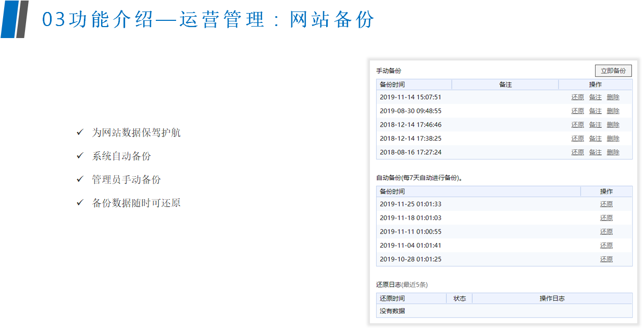The height and width of the screenshot is (330, 644).
Task: Select the 状态 column header in the restore log
Action: tap(460, 299)
